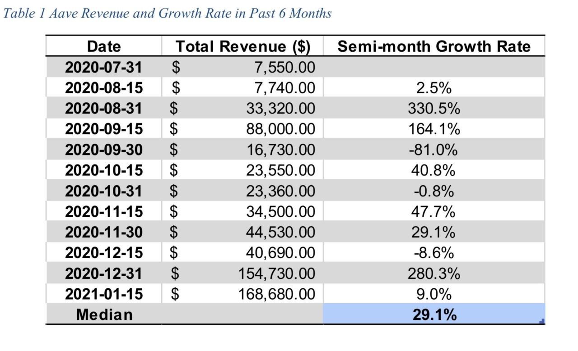Viewport: 578px width, 351px height.
Task: Click growth rate 29.1% in the 2020-11-30 row
Action: 434,232
